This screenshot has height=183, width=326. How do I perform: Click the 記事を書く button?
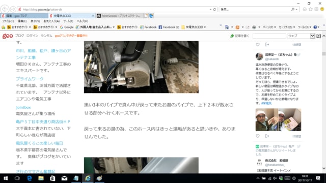(240, 36)
